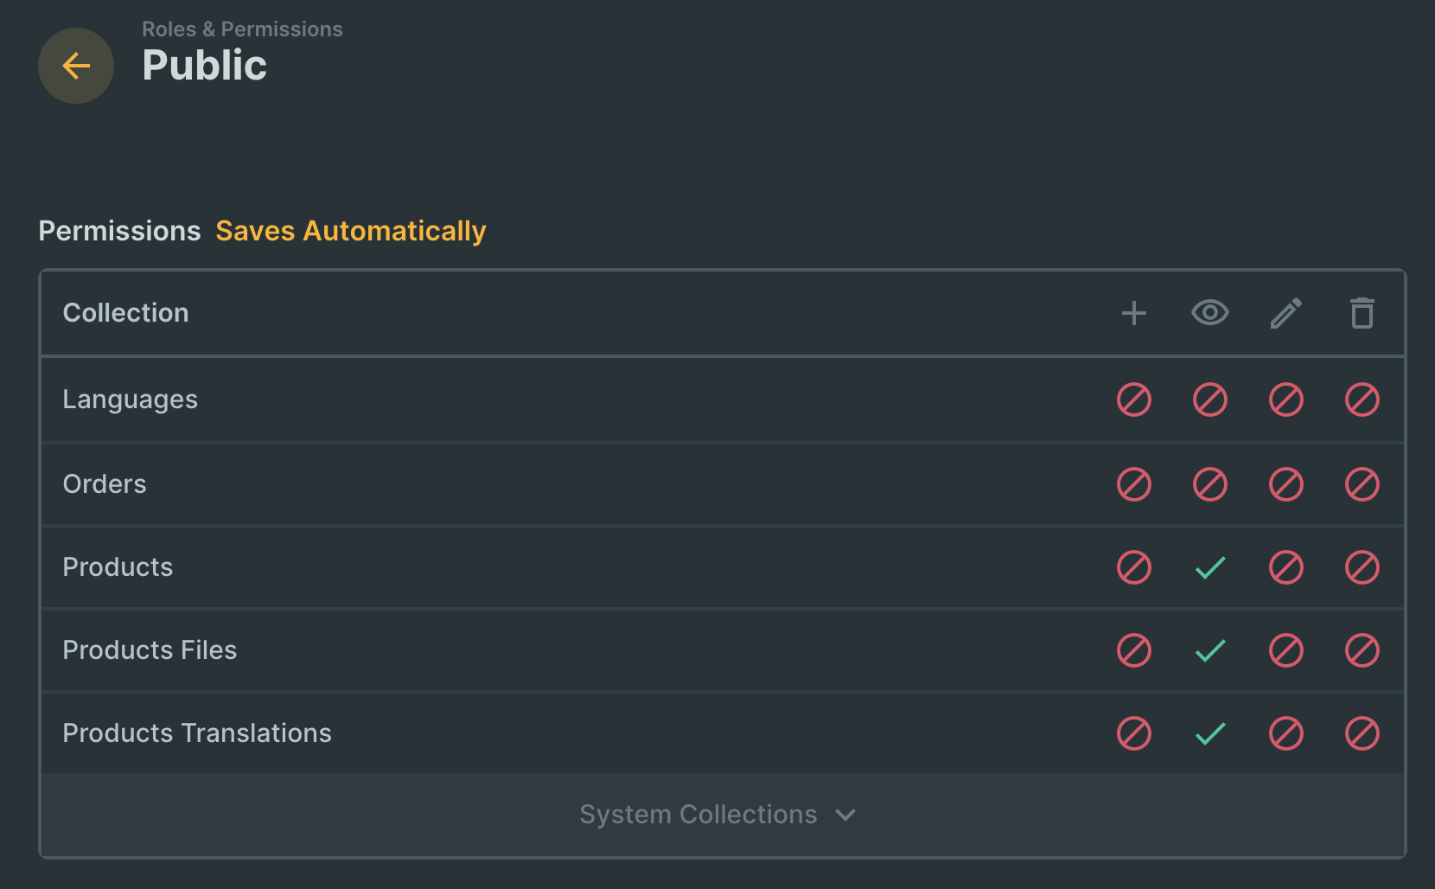Click the Saves Automatically label
Image resolution: width=1435 pixels, height=889 pixels.
[x=351, y=231]
